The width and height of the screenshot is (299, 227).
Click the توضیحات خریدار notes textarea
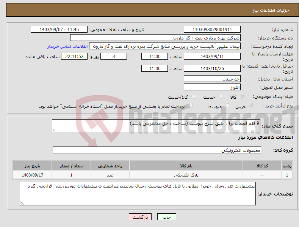pyautogui.click(x=138, y=194)
